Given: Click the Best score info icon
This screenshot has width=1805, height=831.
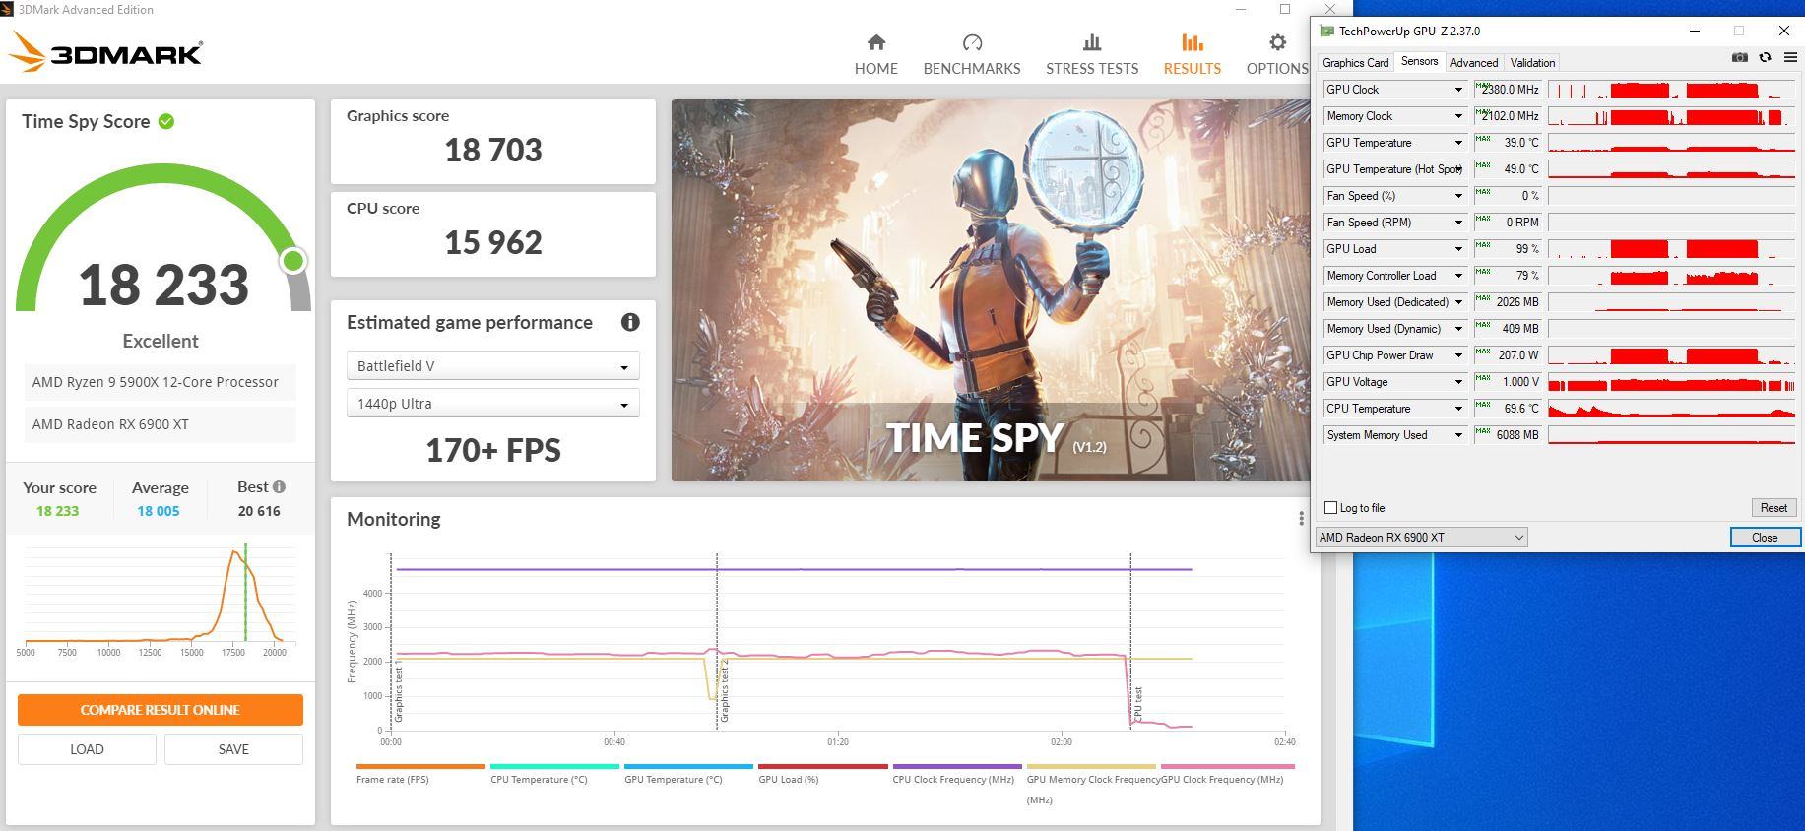Looking at the screenshot, I should click(280, 486).
